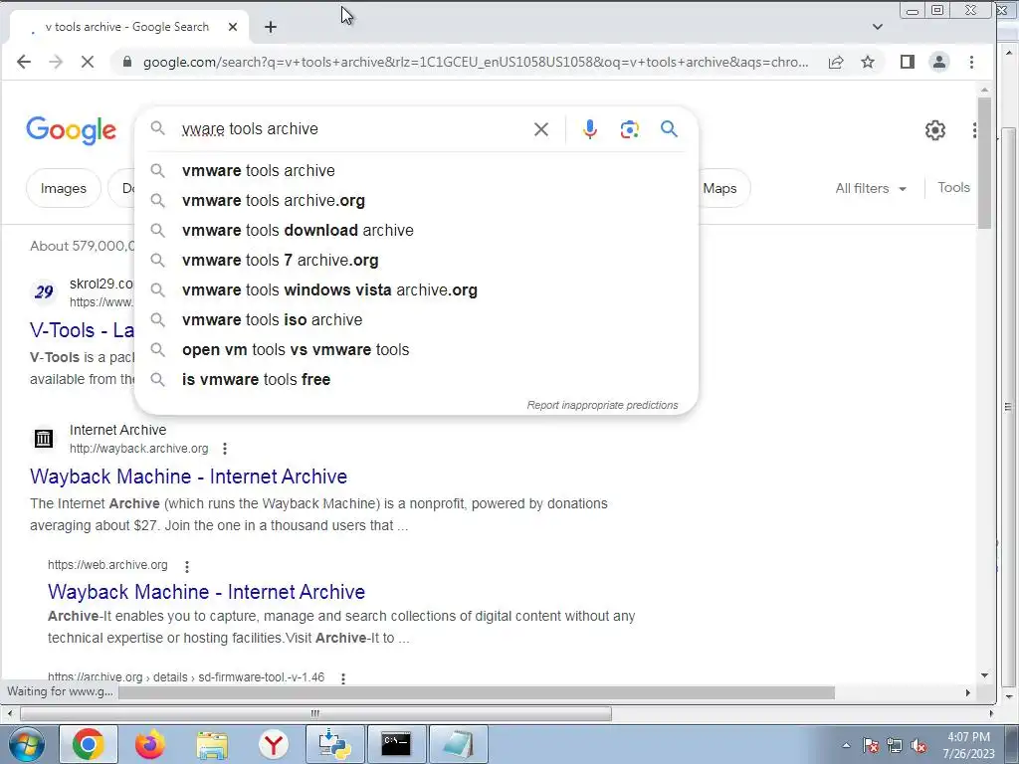Screen dimensions: 1019x764
Task: Select suggestion 'open vm tools vs vmware tools'
Action: (416, 349)
